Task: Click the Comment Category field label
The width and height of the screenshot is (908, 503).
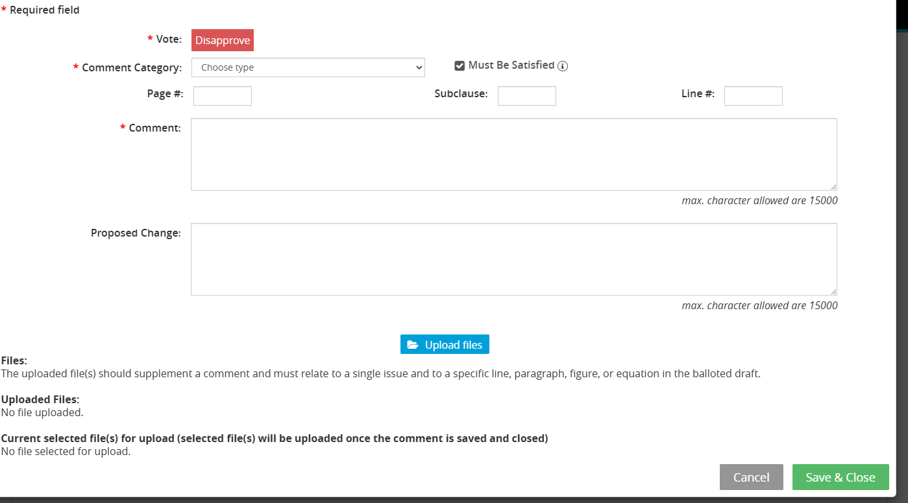Action: (x=131, y=68)
